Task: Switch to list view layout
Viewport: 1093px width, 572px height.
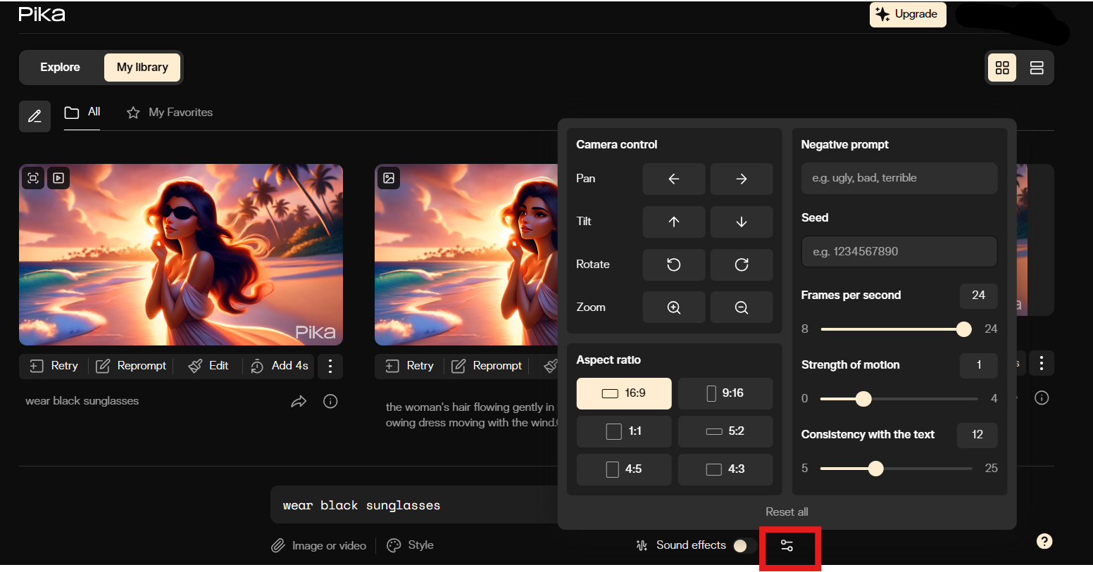Action: pos(1036,68)
